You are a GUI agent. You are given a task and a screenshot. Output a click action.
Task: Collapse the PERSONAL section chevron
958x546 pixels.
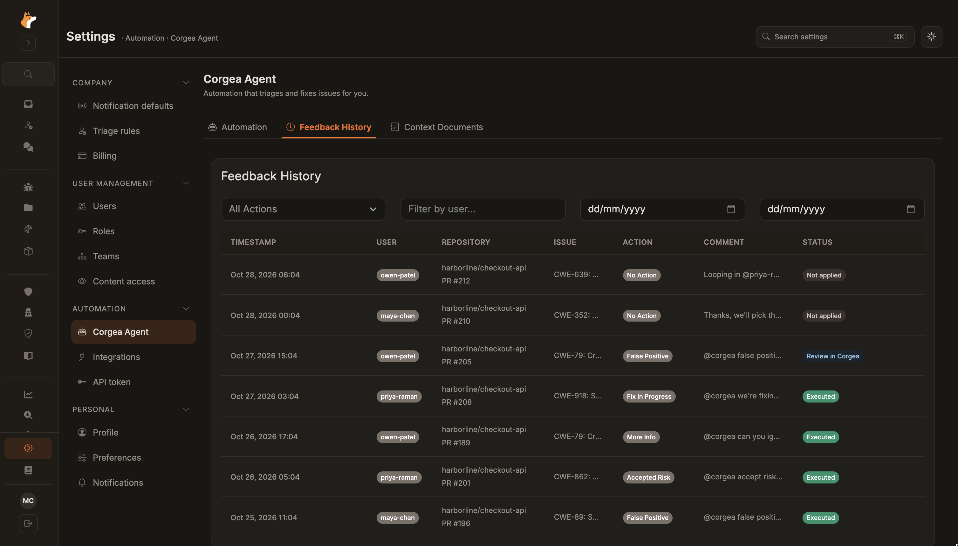tap(186, 409)
